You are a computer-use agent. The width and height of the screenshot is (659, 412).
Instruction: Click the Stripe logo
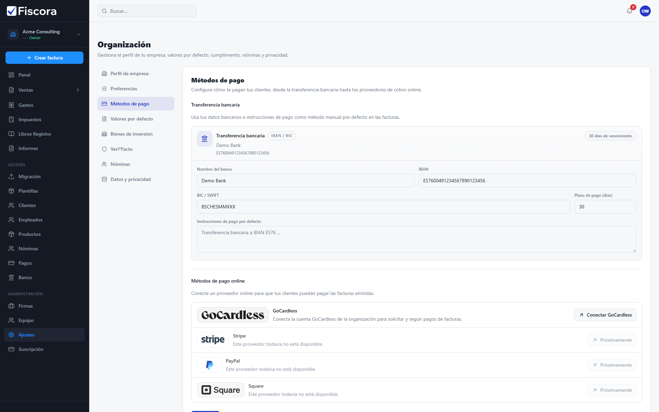[213, 340]
